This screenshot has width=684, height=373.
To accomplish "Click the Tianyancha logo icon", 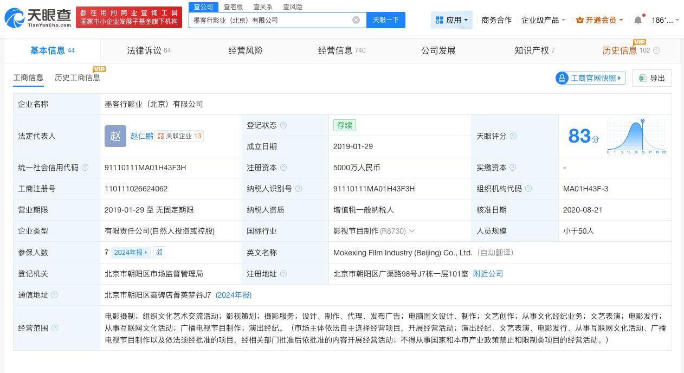I will [x=14, y=18].
